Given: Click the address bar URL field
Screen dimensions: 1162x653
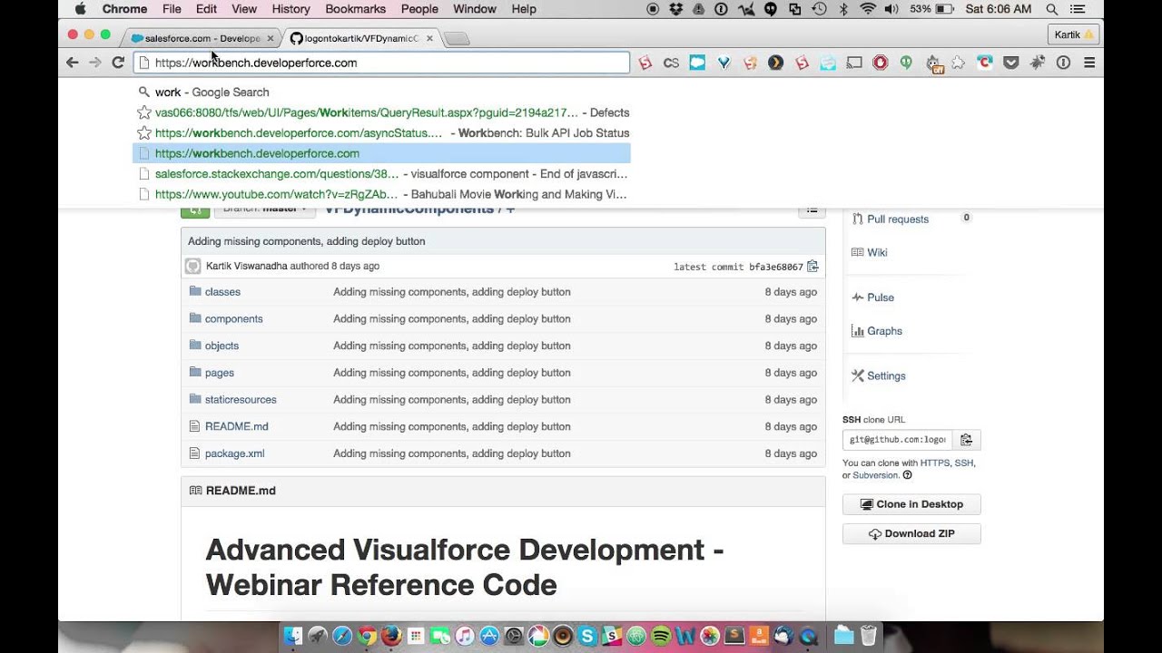Looking at the screenshot, I should click(x=381, y=63).
